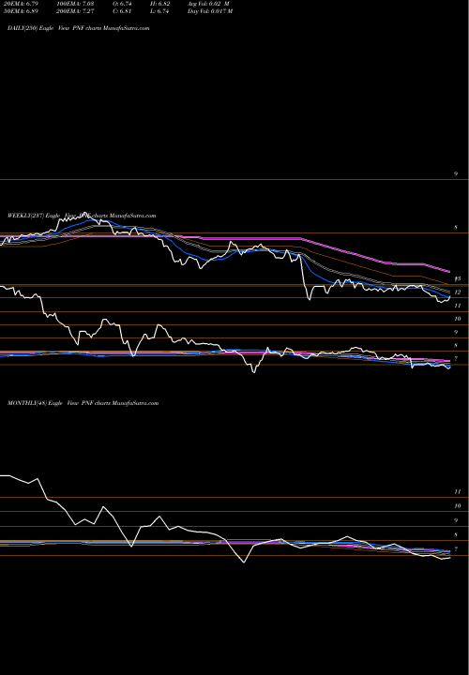Click the 12 price label on weekly axis
Screen dimensions: 469x675
tap(458, 292)
